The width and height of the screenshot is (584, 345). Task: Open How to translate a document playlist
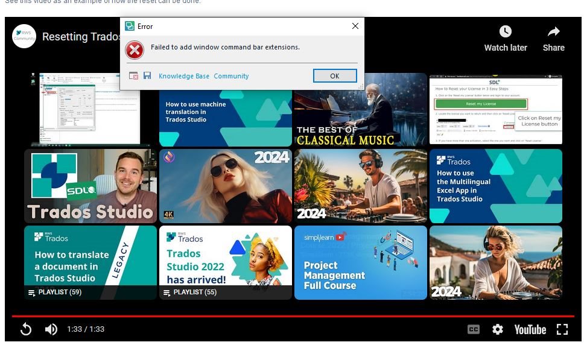pos(90,262)
